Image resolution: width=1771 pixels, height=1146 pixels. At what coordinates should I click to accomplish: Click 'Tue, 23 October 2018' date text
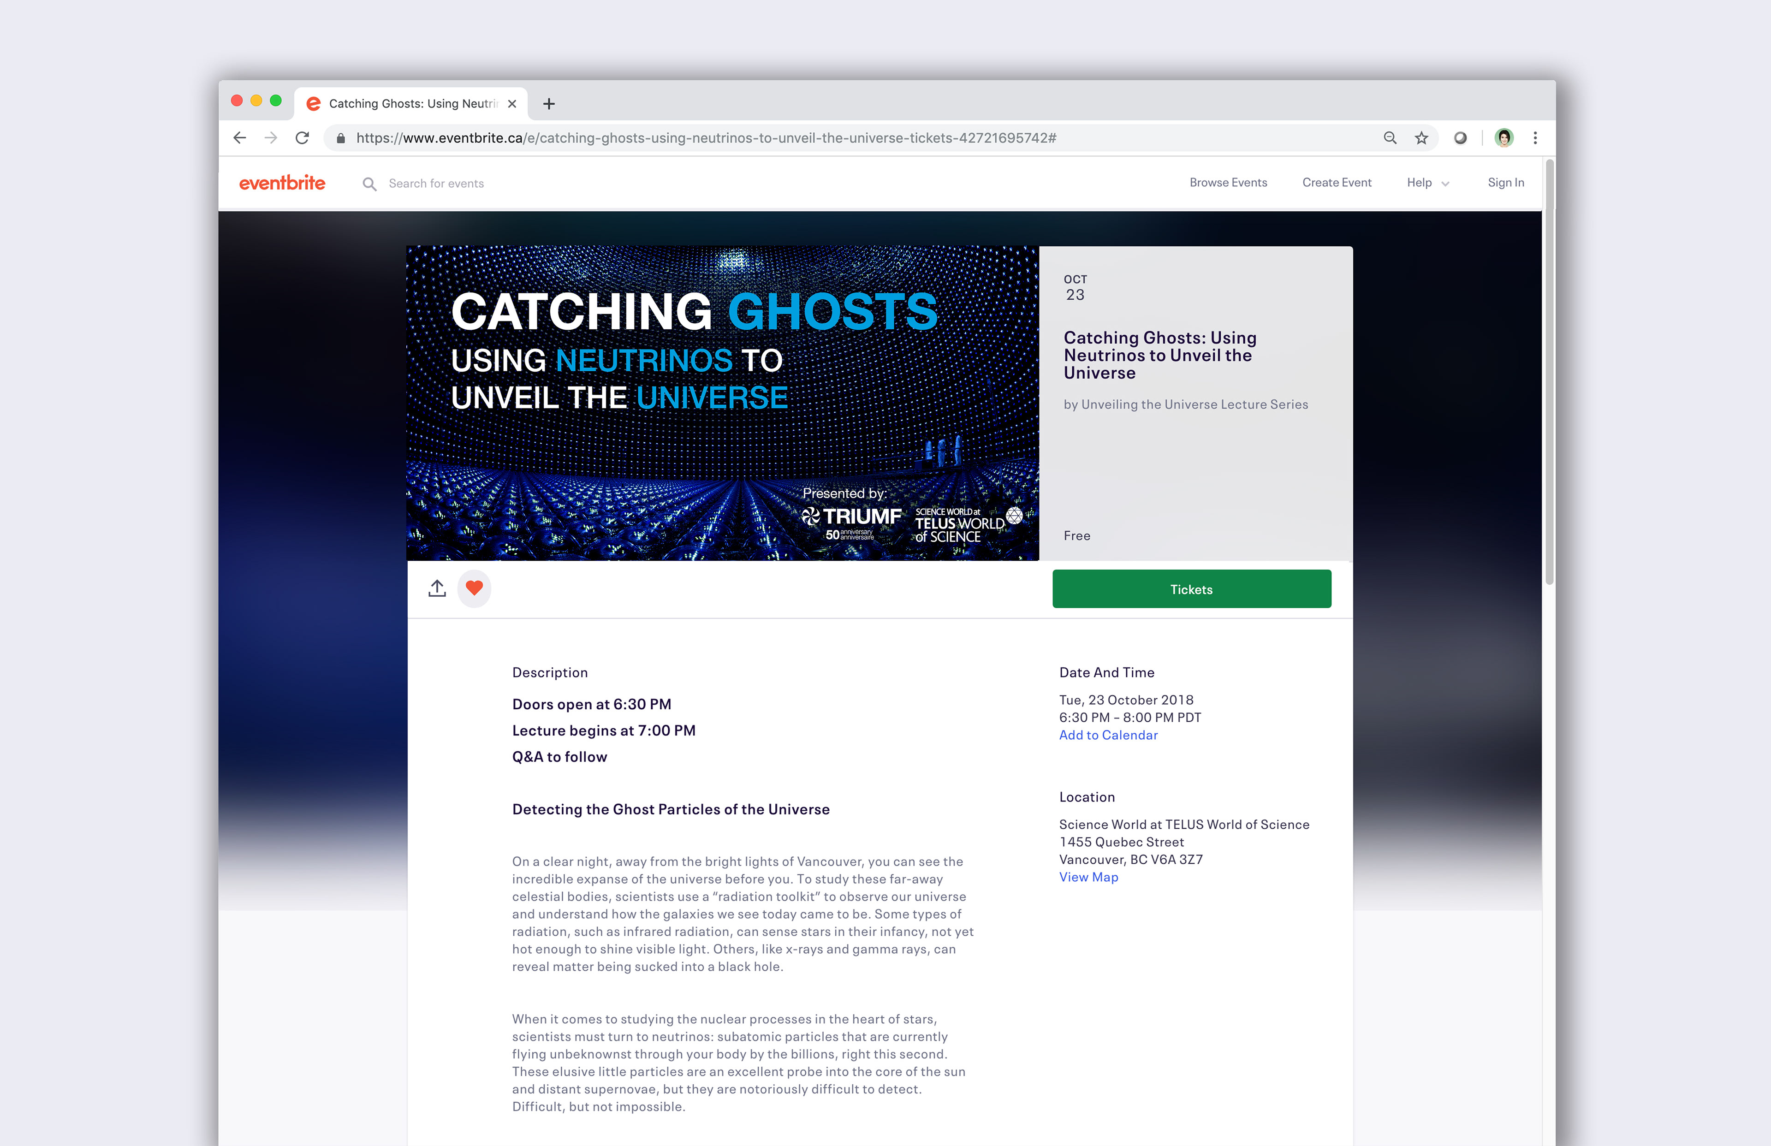pos(1126,700)
